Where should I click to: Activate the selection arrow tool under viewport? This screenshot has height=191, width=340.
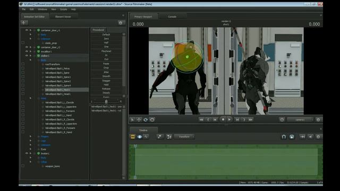pyautogui.click(x=132, y=120)
